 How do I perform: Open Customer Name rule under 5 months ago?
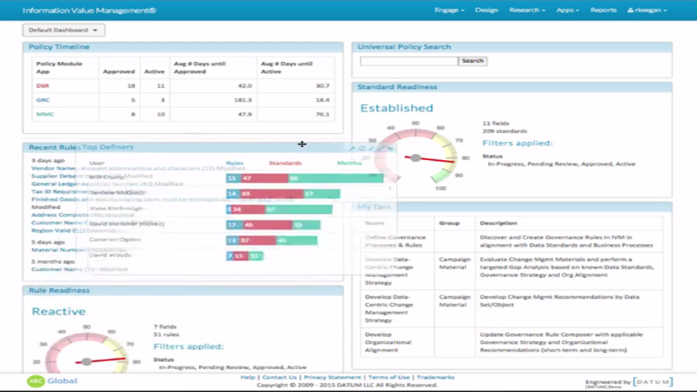(x=57, y=270)
